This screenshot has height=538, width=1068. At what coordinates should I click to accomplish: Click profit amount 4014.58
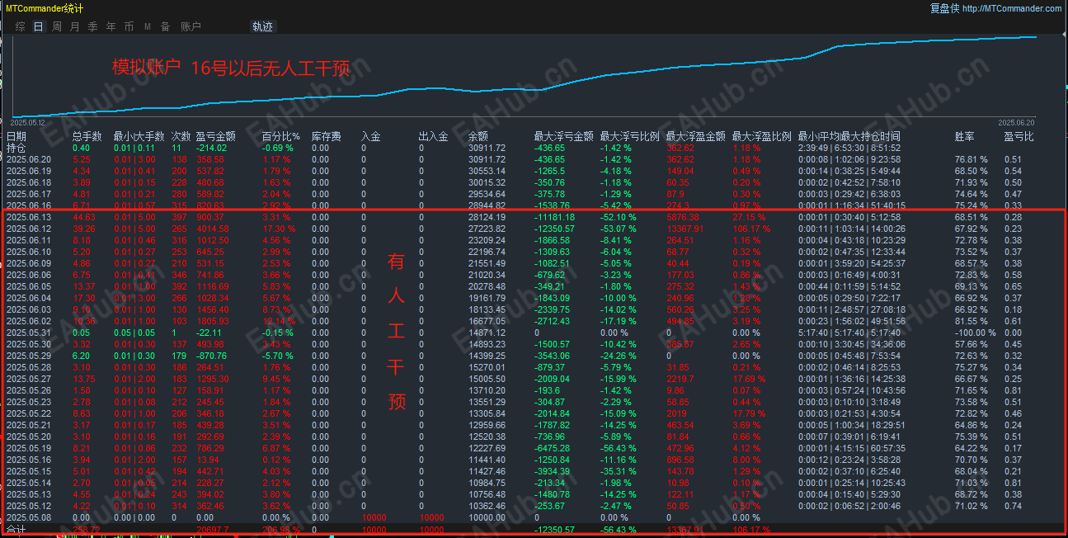214,229
